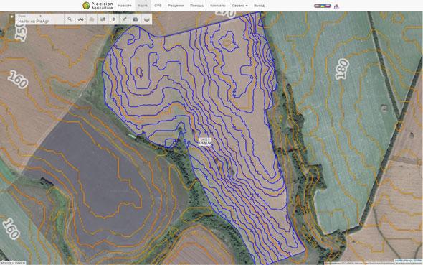The image size is (423, 265).
Task: Click the magnifier search icon in the map toolbar
Action: pos(70,19)
